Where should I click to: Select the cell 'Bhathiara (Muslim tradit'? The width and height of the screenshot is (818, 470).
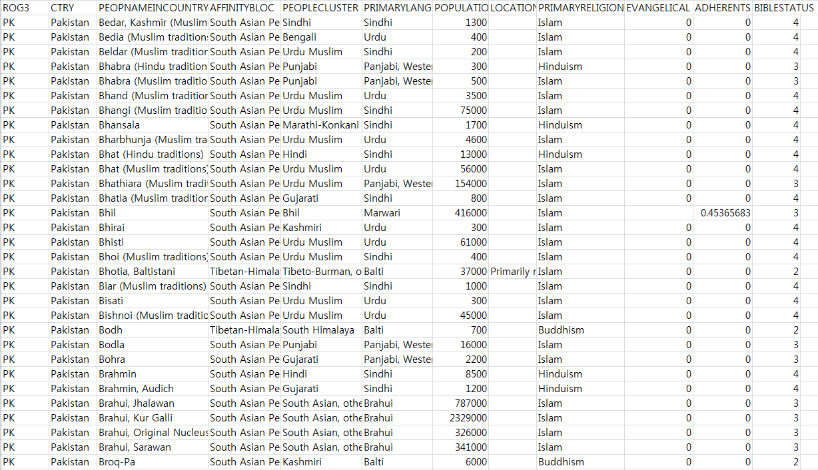coord(153,184)
